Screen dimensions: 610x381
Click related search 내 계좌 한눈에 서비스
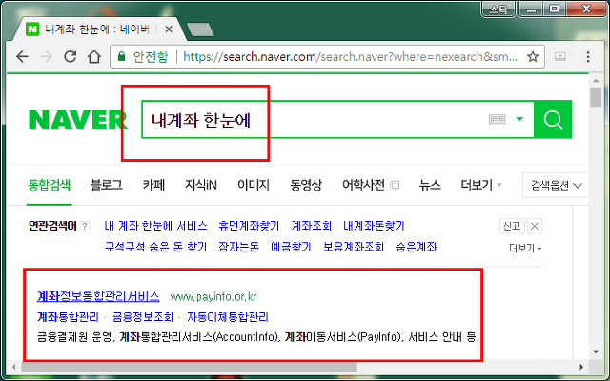[x=155, y=226]
